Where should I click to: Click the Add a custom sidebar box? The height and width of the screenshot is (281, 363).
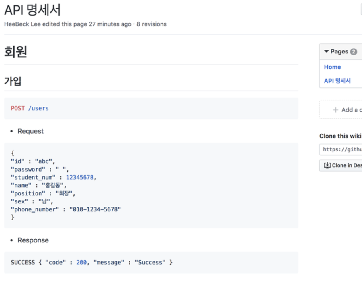point(341,110)
